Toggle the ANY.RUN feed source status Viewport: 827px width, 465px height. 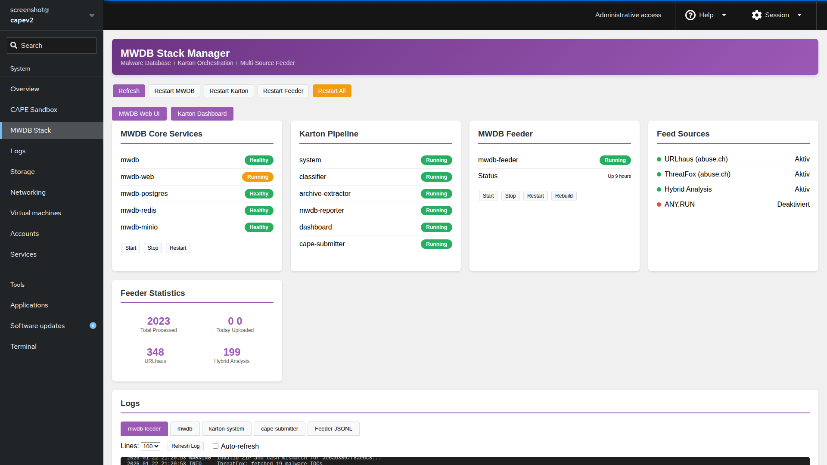(x=793, y=204)
